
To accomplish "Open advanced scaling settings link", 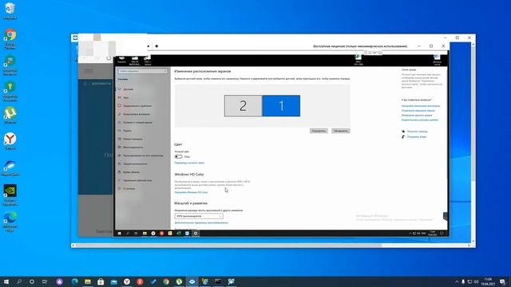I will [201, 223].
